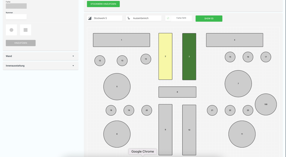This screenshot has height=157, width=286.
Task: Select small round table 15
Action: (x=230, y=57)
